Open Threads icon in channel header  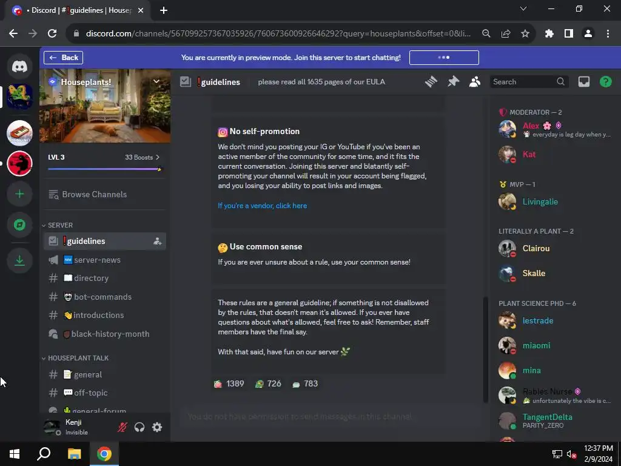pyautogui.click(x=431, y=82)
